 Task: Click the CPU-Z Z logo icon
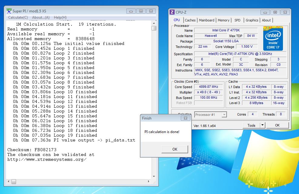coord(172,12)
